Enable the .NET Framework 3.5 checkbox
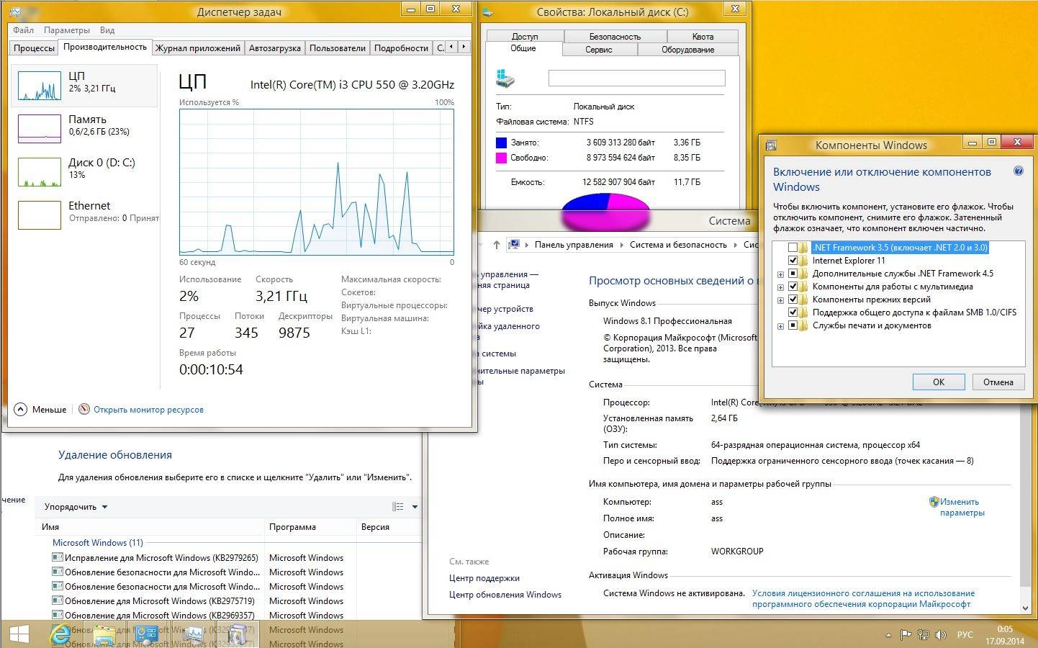1038x648 pixels. coord(793,248)
